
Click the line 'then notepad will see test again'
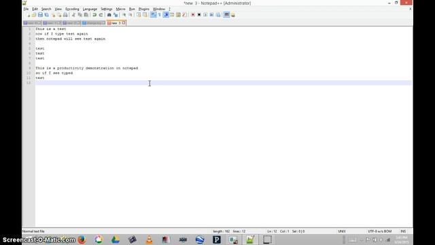[x=71, y=39]
